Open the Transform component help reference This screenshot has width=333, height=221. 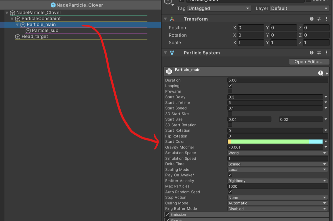coord(312,19)
